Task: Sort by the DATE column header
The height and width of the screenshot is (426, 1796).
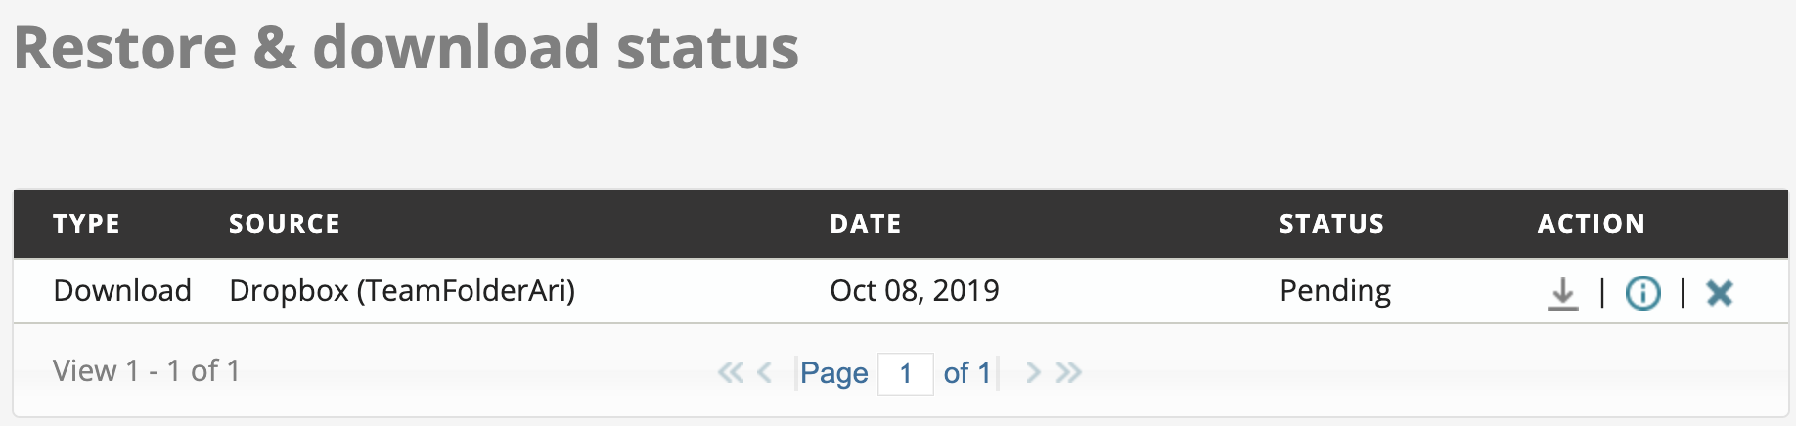Action: (865, 224)
